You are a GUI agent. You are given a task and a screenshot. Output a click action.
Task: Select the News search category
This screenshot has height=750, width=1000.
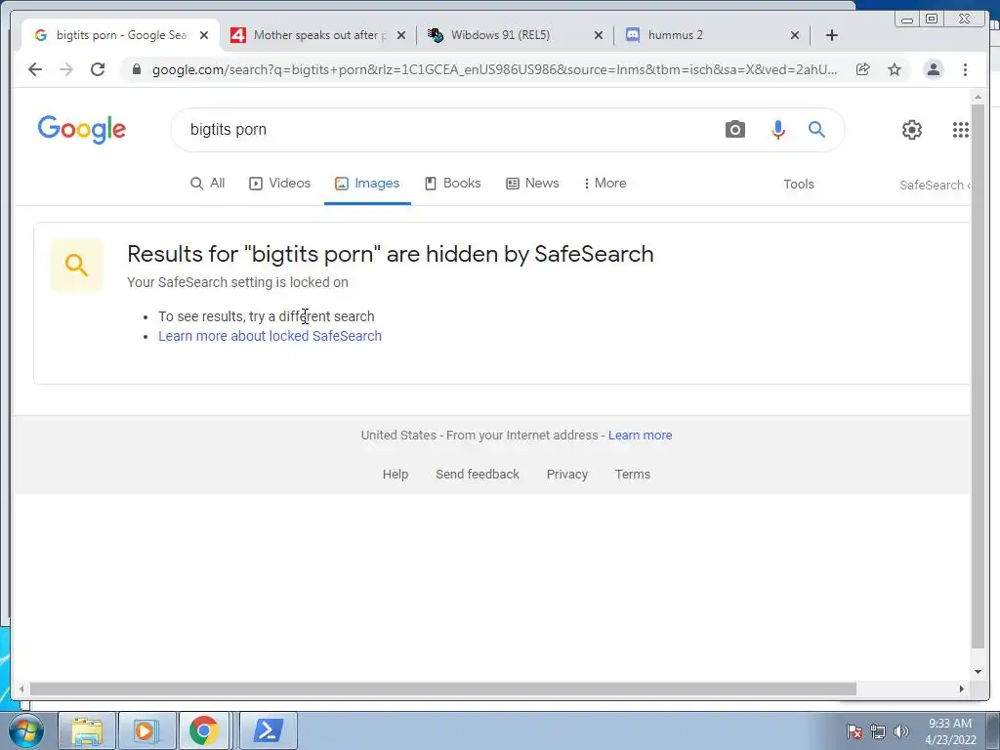coord(532,183)
